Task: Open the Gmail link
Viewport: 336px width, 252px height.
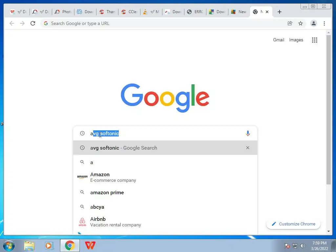Action: (279, 40)
